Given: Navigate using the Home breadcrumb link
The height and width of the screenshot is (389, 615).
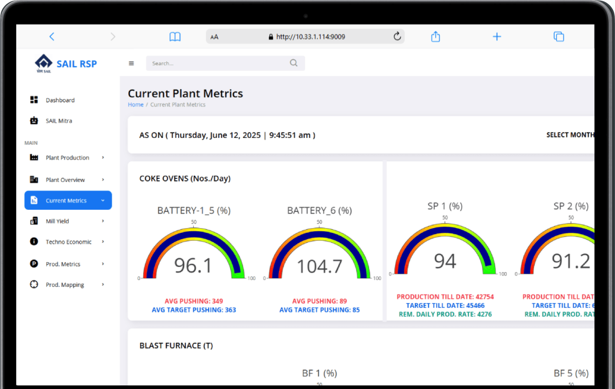Looking at the screenshot, I should pyautogui.click(x=136, y=104).
